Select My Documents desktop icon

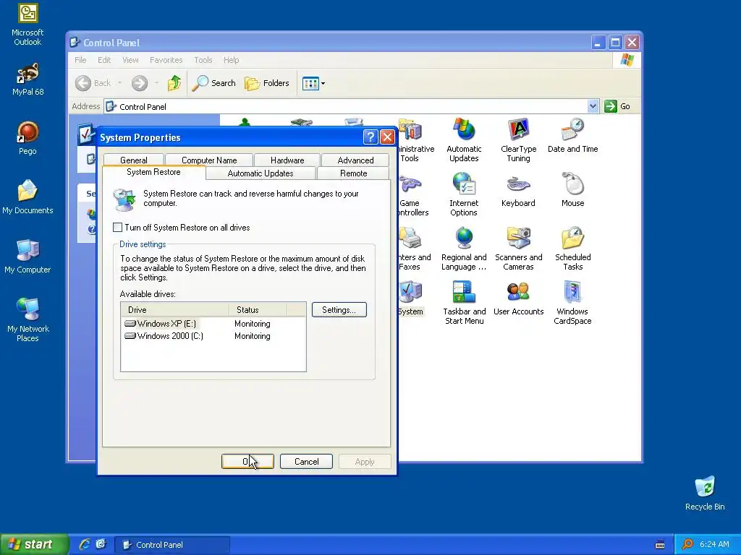(x=27, y=197)
